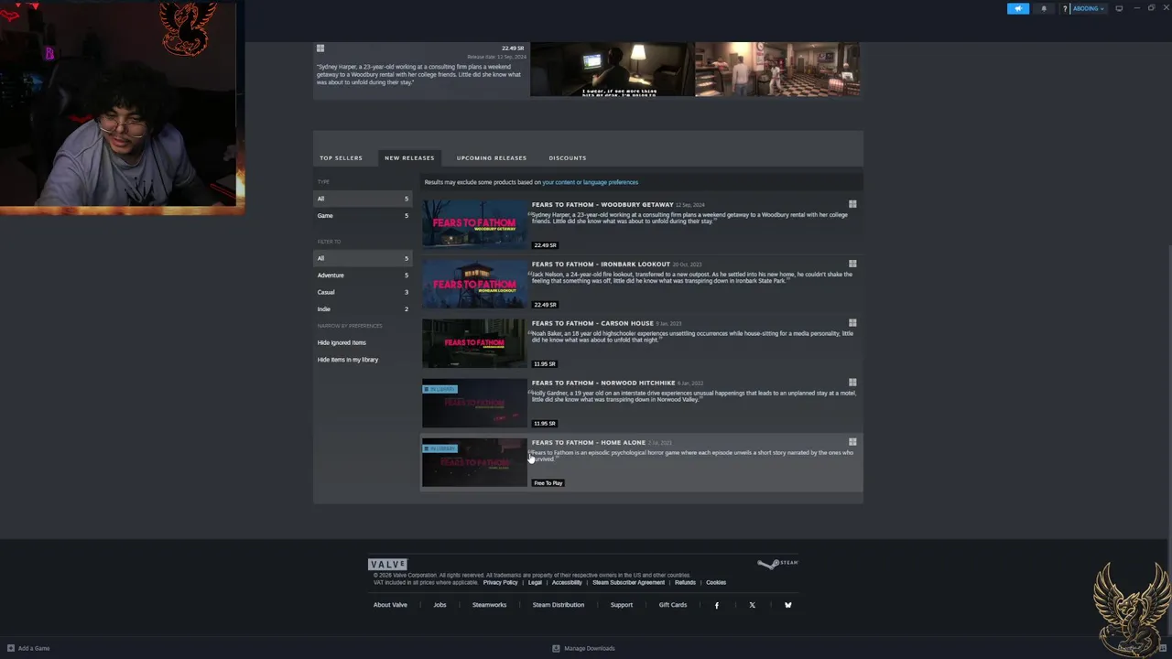
Task: Open Fears to Fathom Woodbury Getaway title
Action: [x=602, y=204]
